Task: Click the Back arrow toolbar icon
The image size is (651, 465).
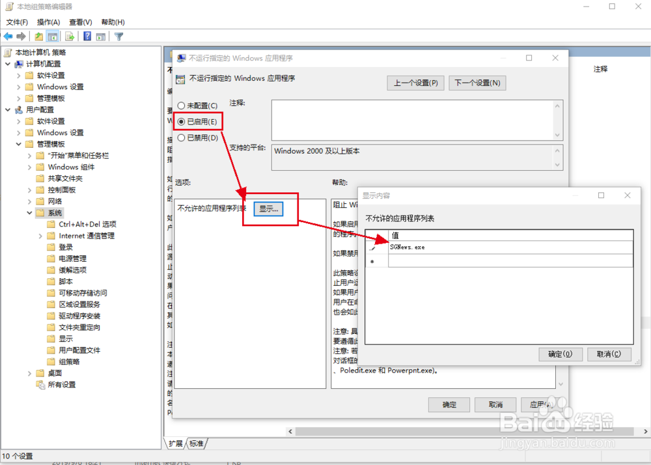Action: (8, 36)
